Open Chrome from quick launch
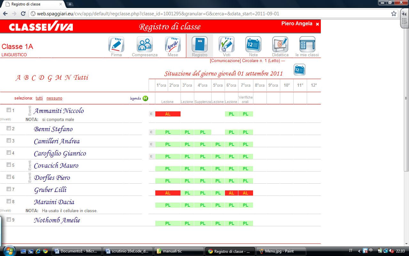The height and width of the screenshot is (256, 409). tap(45, 251)
